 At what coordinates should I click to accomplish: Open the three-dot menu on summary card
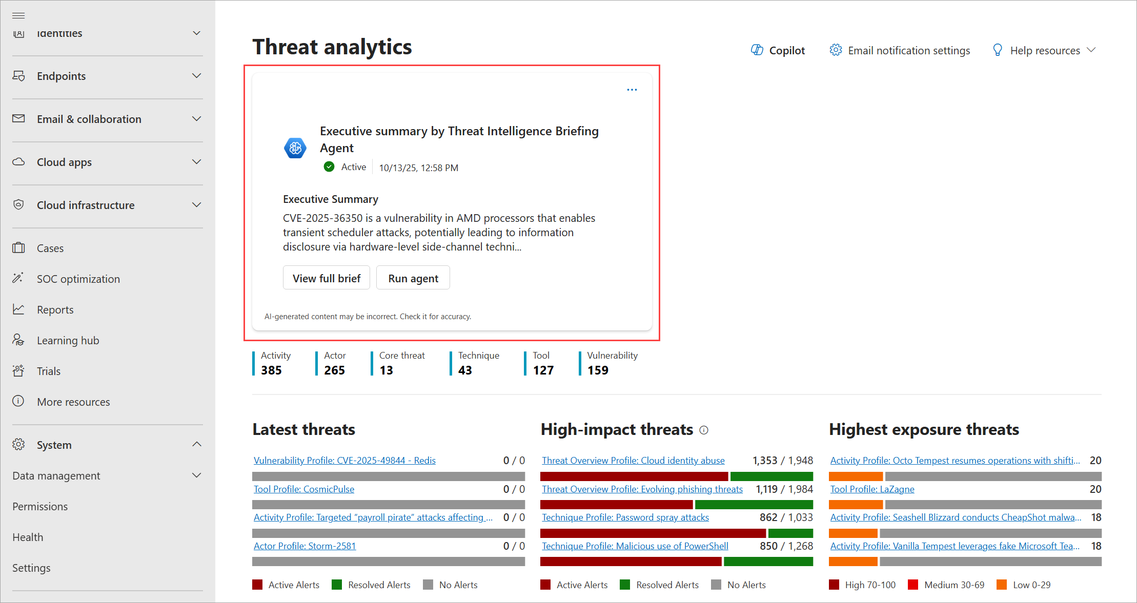coord(632,90)
